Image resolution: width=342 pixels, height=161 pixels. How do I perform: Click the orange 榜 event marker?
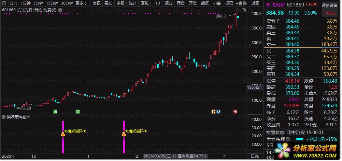[214, 112]
